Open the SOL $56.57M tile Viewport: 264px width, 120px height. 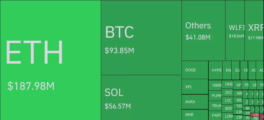click(141, 98)
